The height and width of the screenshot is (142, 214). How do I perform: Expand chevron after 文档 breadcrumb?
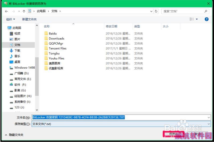click(x=60, y=11)
